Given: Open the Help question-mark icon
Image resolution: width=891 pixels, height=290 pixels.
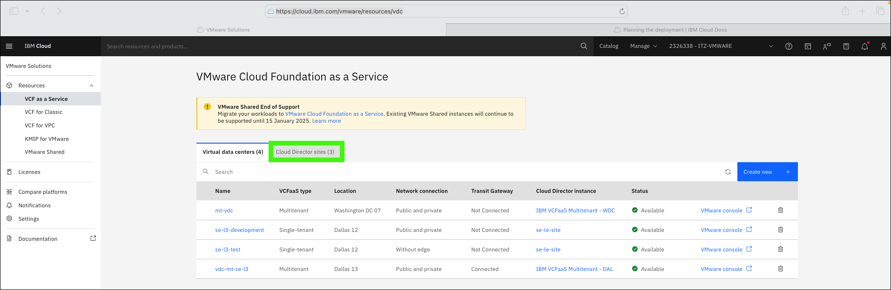Looking at the screenshot, I should coord(789,46).
